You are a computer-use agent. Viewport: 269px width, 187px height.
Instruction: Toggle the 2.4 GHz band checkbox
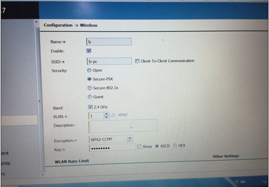coord(90,107)
